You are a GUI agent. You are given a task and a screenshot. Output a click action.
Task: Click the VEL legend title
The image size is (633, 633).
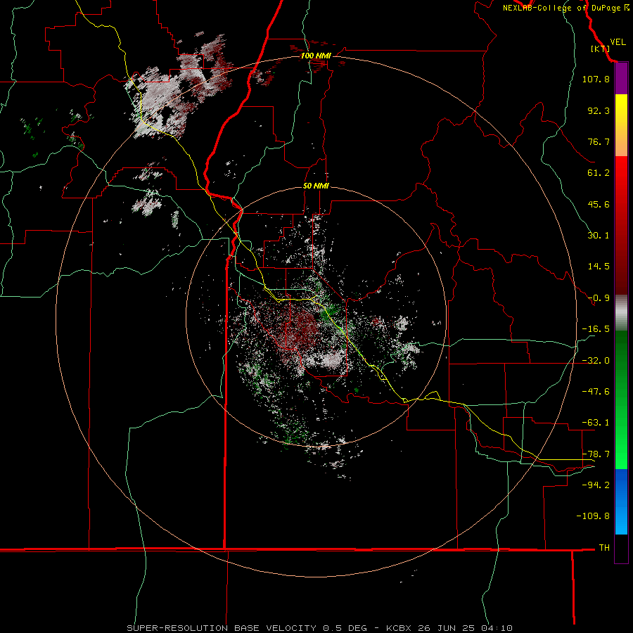618,42
